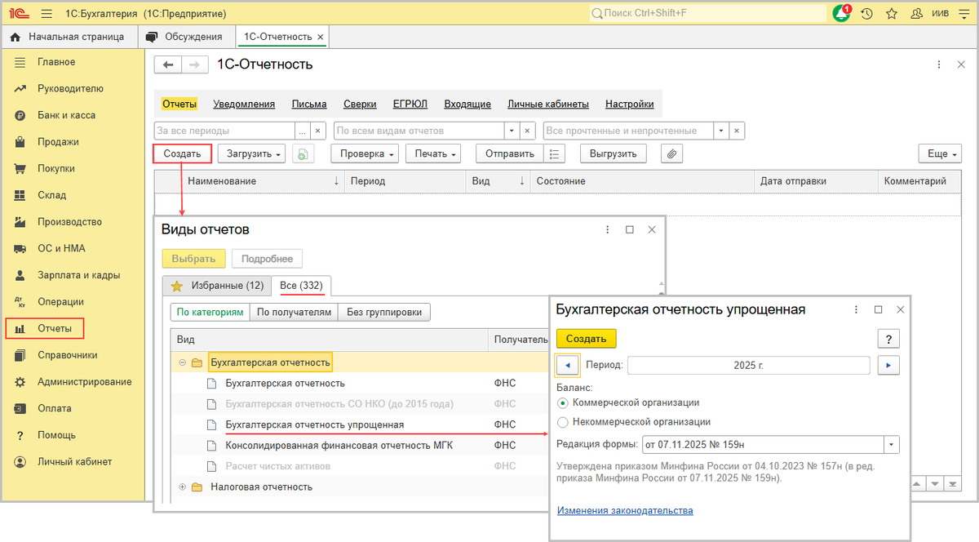
Task: Open the main menu hamburger icon
Action: (x=46, y=14)
